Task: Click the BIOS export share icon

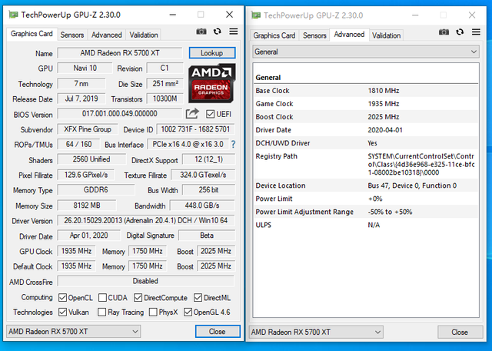Action: tap(192, 113)
